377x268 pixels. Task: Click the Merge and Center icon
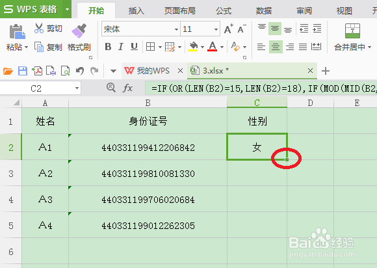352,31
